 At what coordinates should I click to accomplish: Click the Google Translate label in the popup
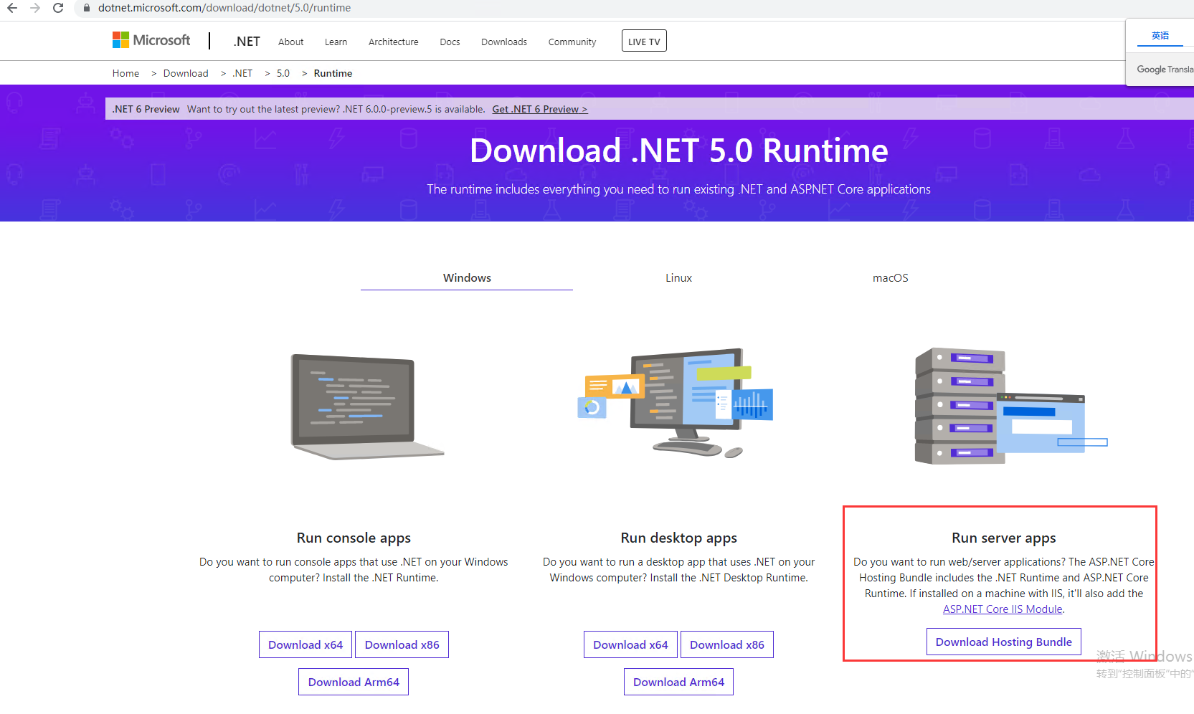click(x=1165, y=70)
